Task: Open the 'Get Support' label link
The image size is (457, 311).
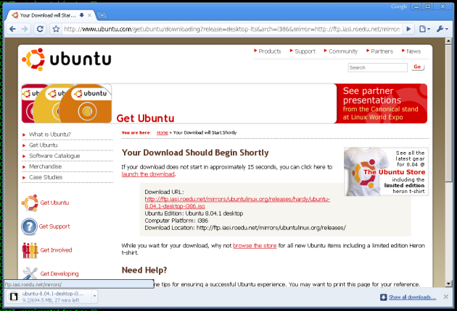Action: click(x=54, y=226)
